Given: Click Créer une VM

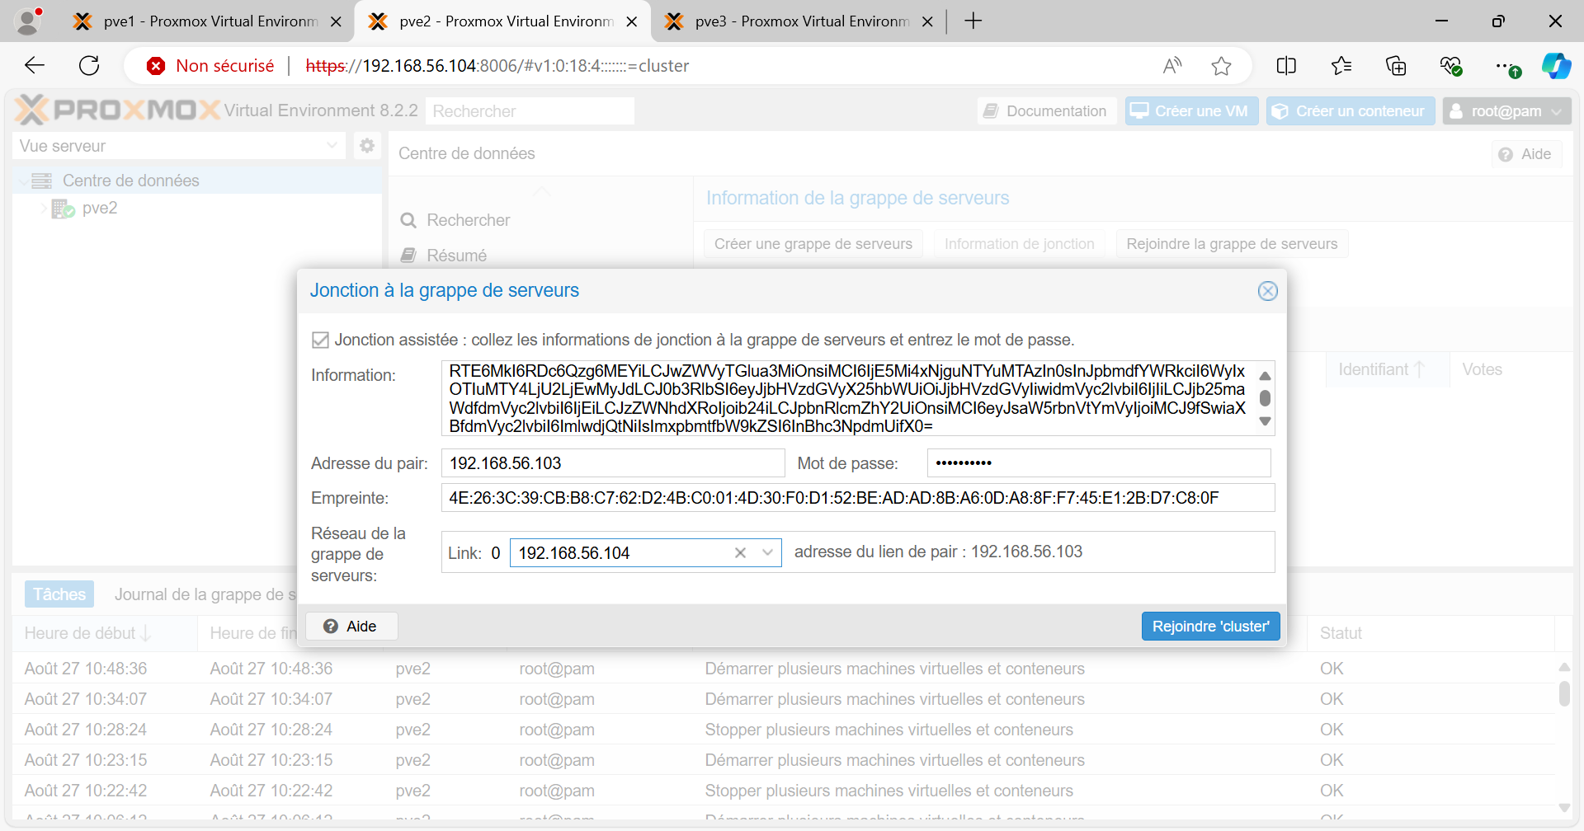Looking at the screenshot, I should pyautogui.click(x=1191, y=111).
